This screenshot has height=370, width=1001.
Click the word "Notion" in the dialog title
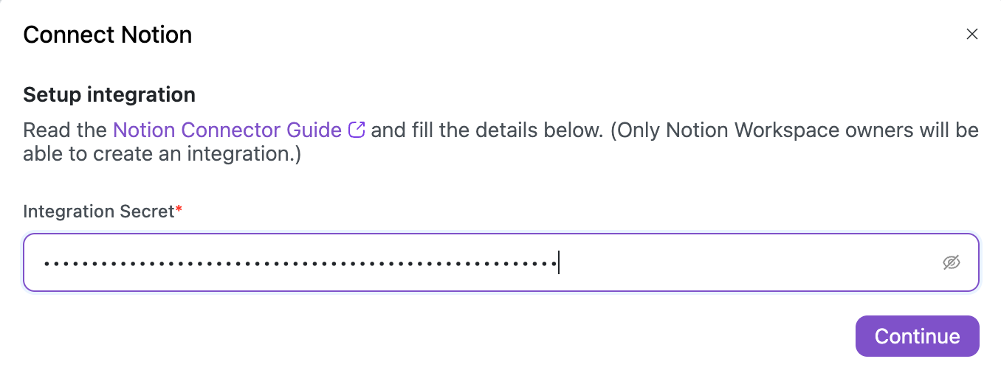click(159, 35)
